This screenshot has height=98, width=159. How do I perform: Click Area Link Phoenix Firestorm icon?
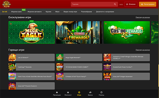pyautogui.click(x=12, y=86)
